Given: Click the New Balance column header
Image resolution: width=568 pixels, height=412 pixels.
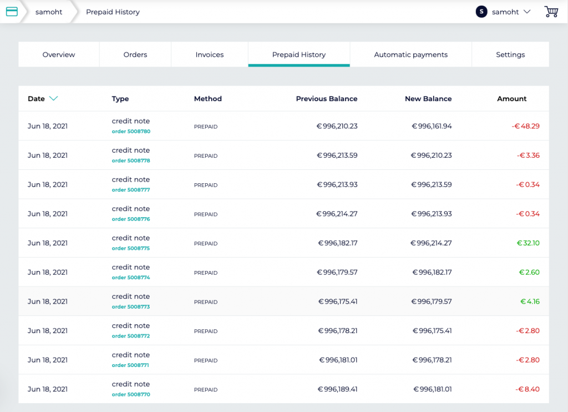Looking at the screenshot, I should [428, 99].
